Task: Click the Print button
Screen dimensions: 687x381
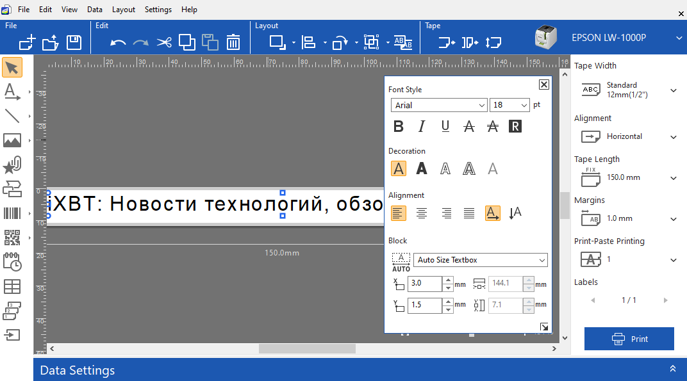Action: 629,339
